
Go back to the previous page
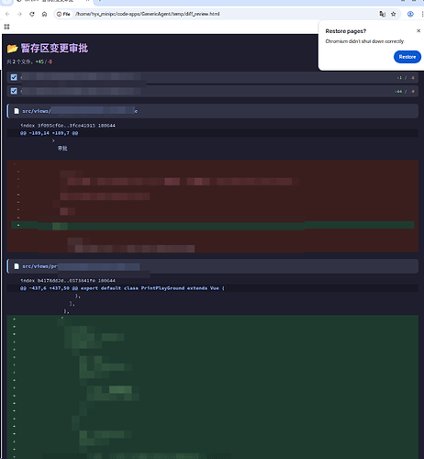click(7, 14)
